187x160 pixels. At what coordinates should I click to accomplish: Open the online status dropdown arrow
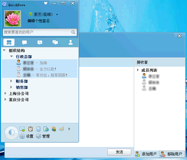click(x=57, y=14)
